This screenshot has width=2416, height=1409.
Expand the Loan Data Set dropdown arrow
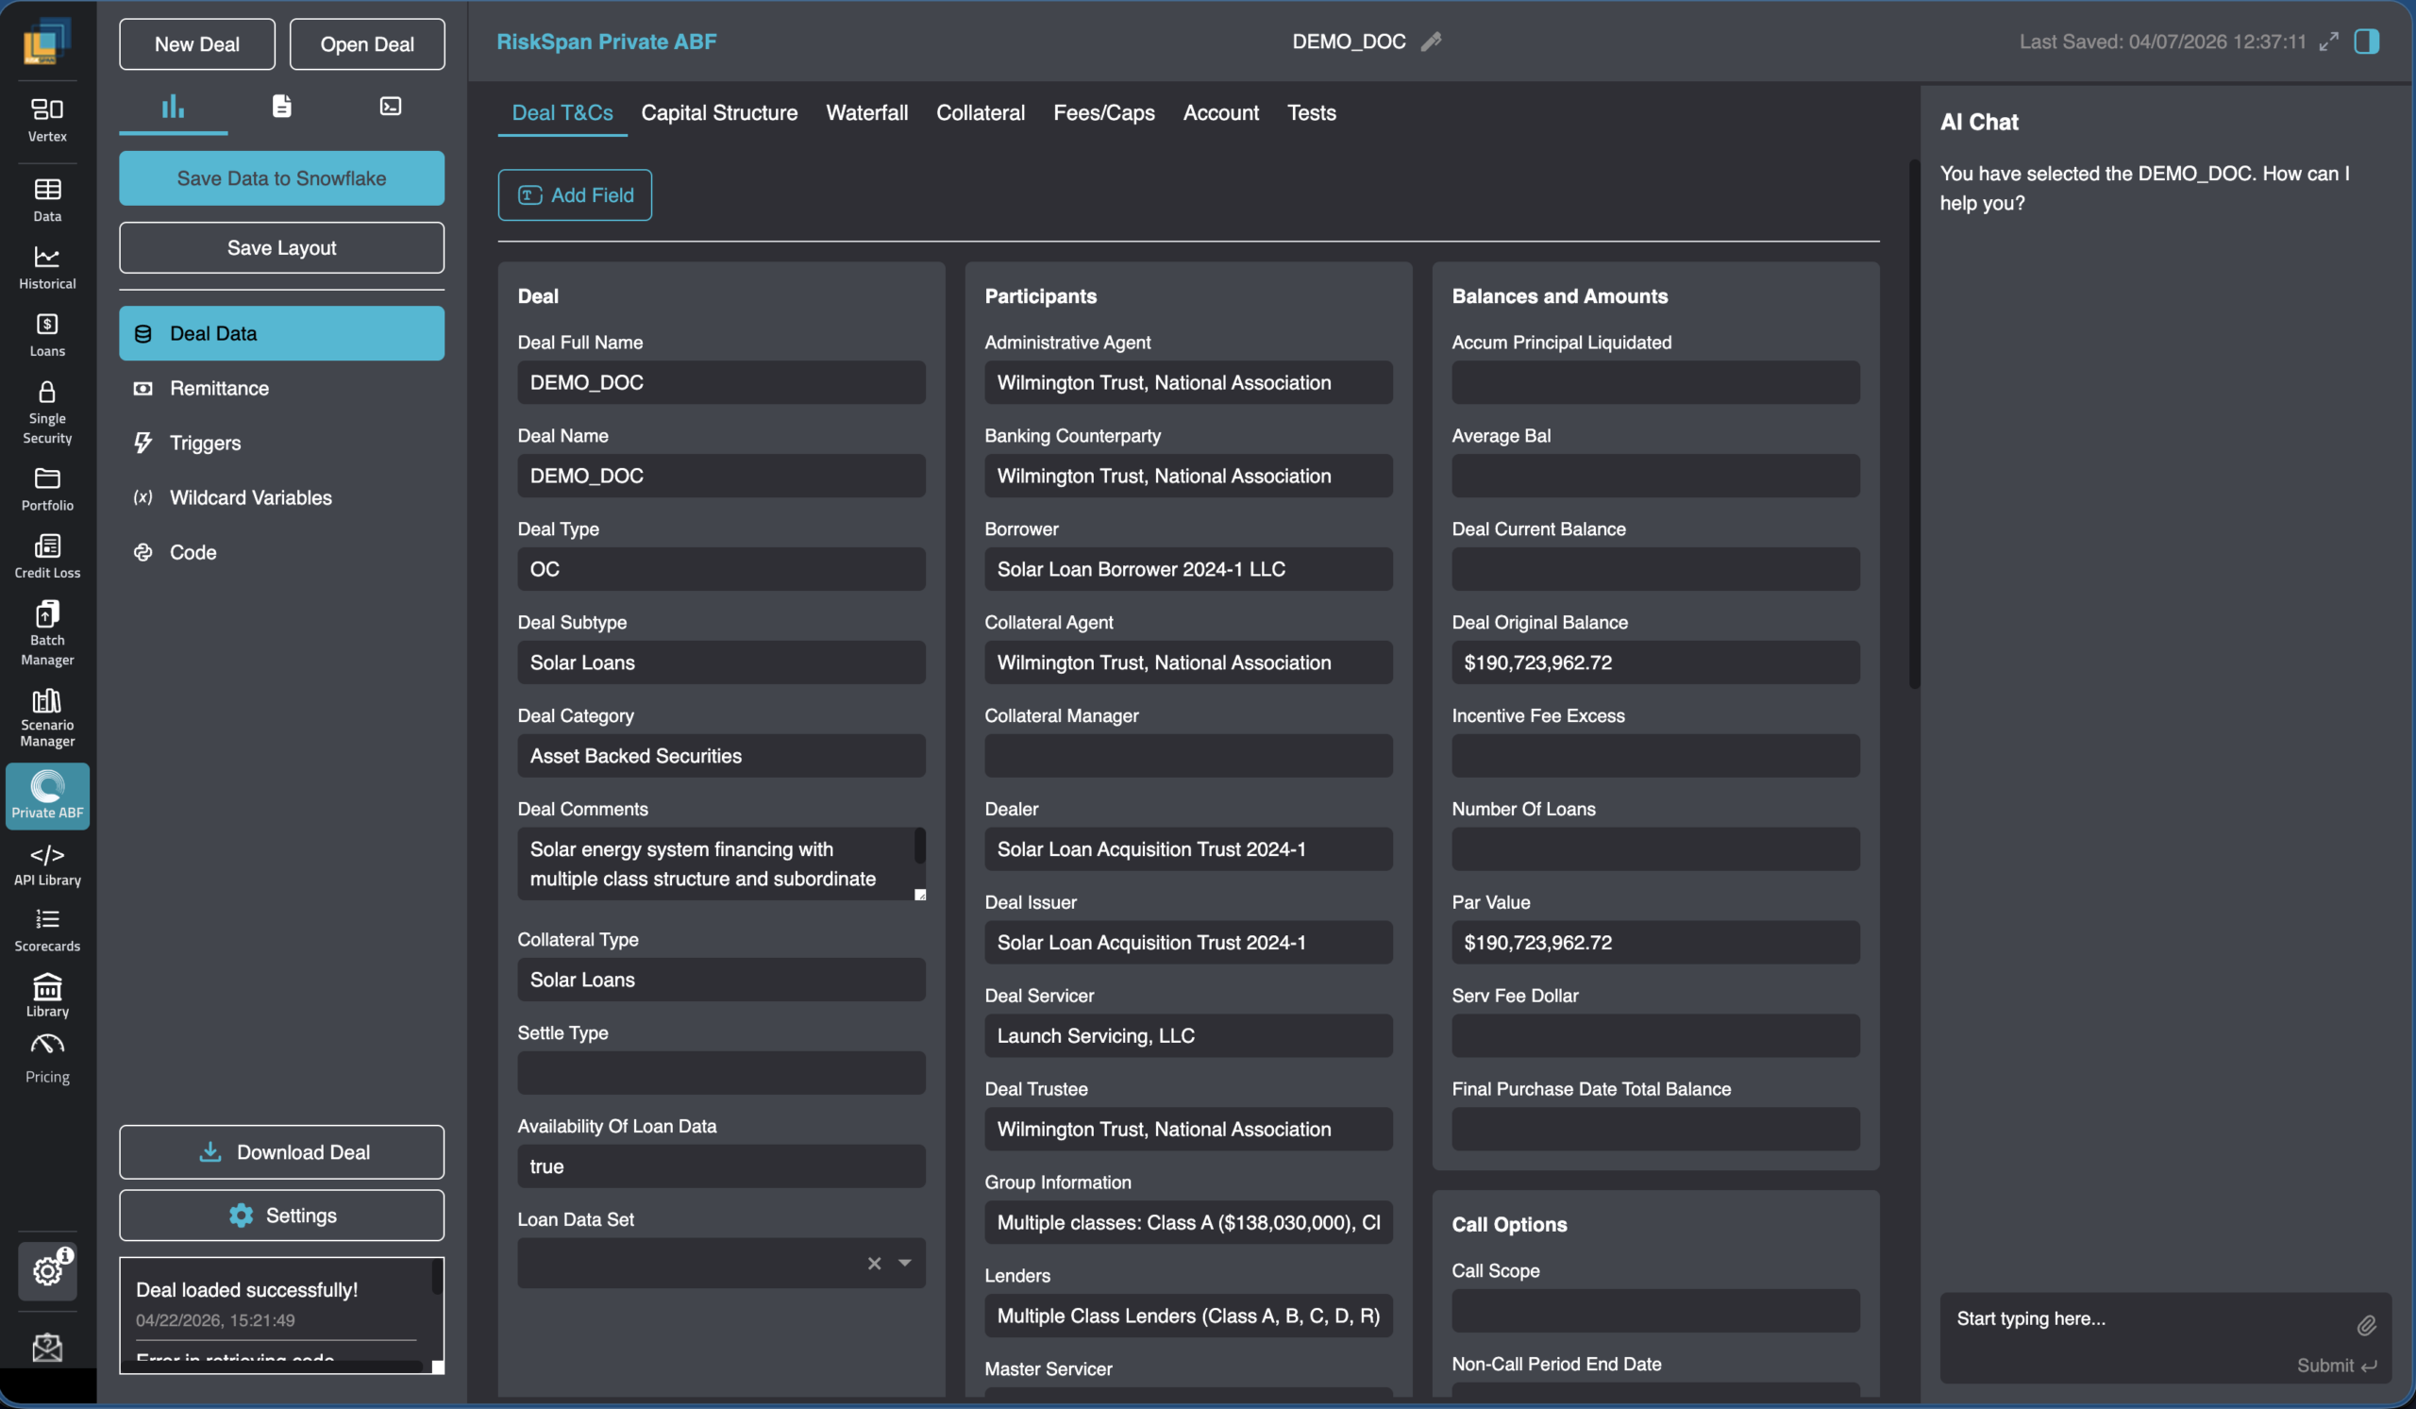[x=904, y=1263]
